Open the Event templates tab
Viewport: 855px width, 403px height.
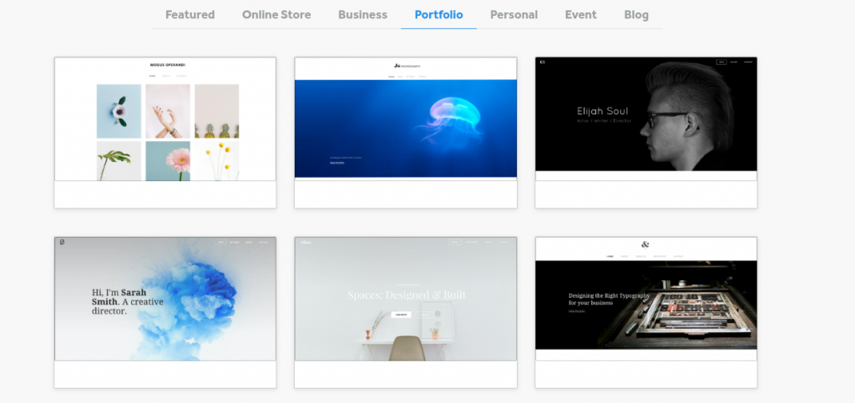point(581,15)
